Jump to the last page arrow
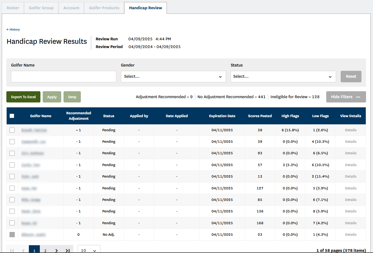Image resolution: width=373 pixels, height=253 pixels. [68, 250]
